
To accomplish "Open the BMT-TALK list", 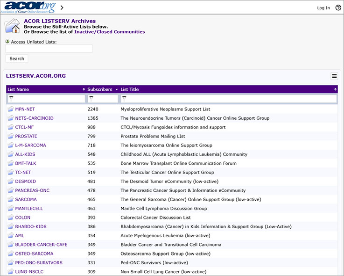I will pyautogui.click(x=26, y=163).
